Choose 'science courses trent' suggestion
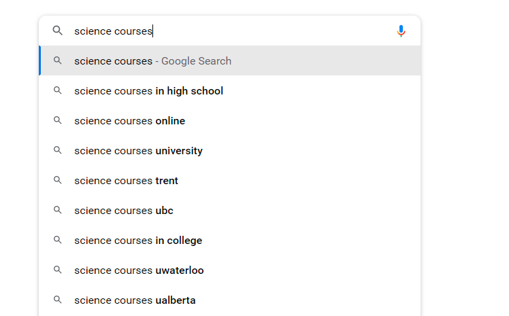509x316 pixels. tap(126, 181)
